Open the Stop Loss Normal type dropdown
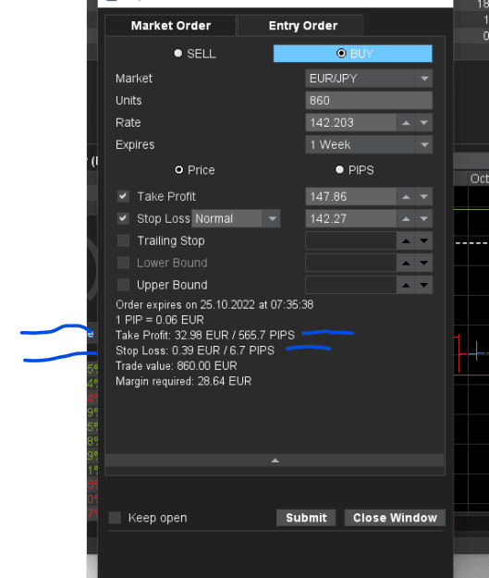The width and height of the screenshot is (489, 578). (x=236, y=218)
